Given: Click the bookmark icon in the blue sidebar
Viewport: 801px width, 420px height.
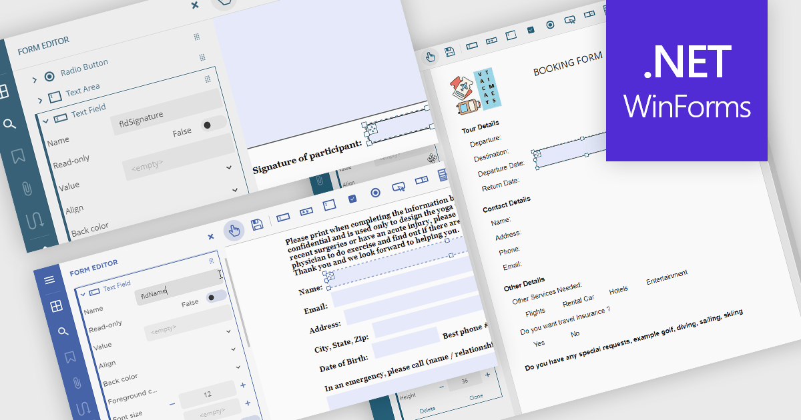Looking at the screenshot, I should click(69, 357).
